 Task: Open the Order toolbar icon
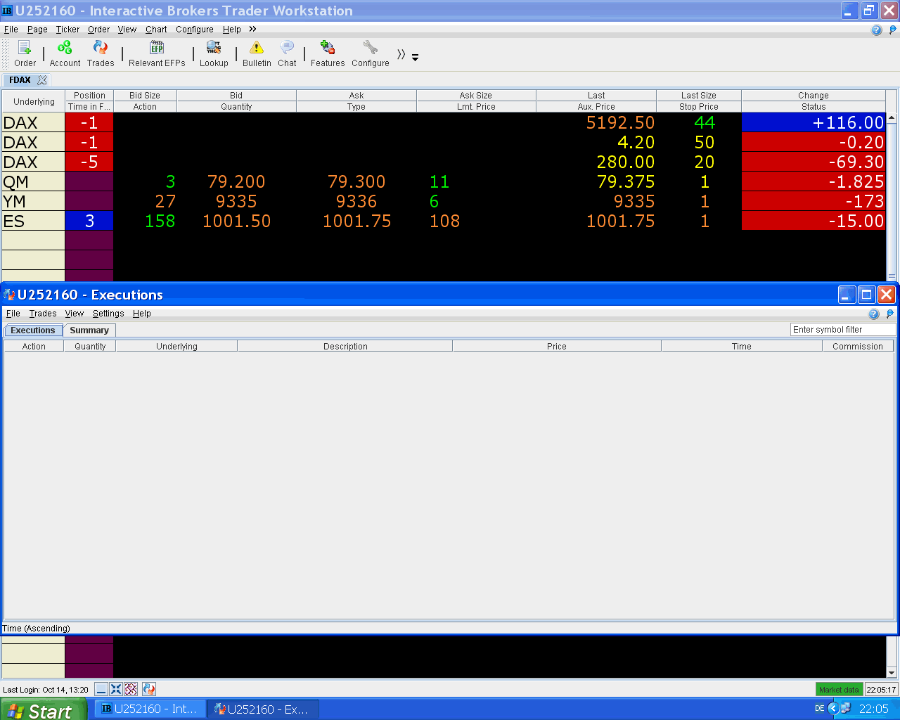coord(25,53)
